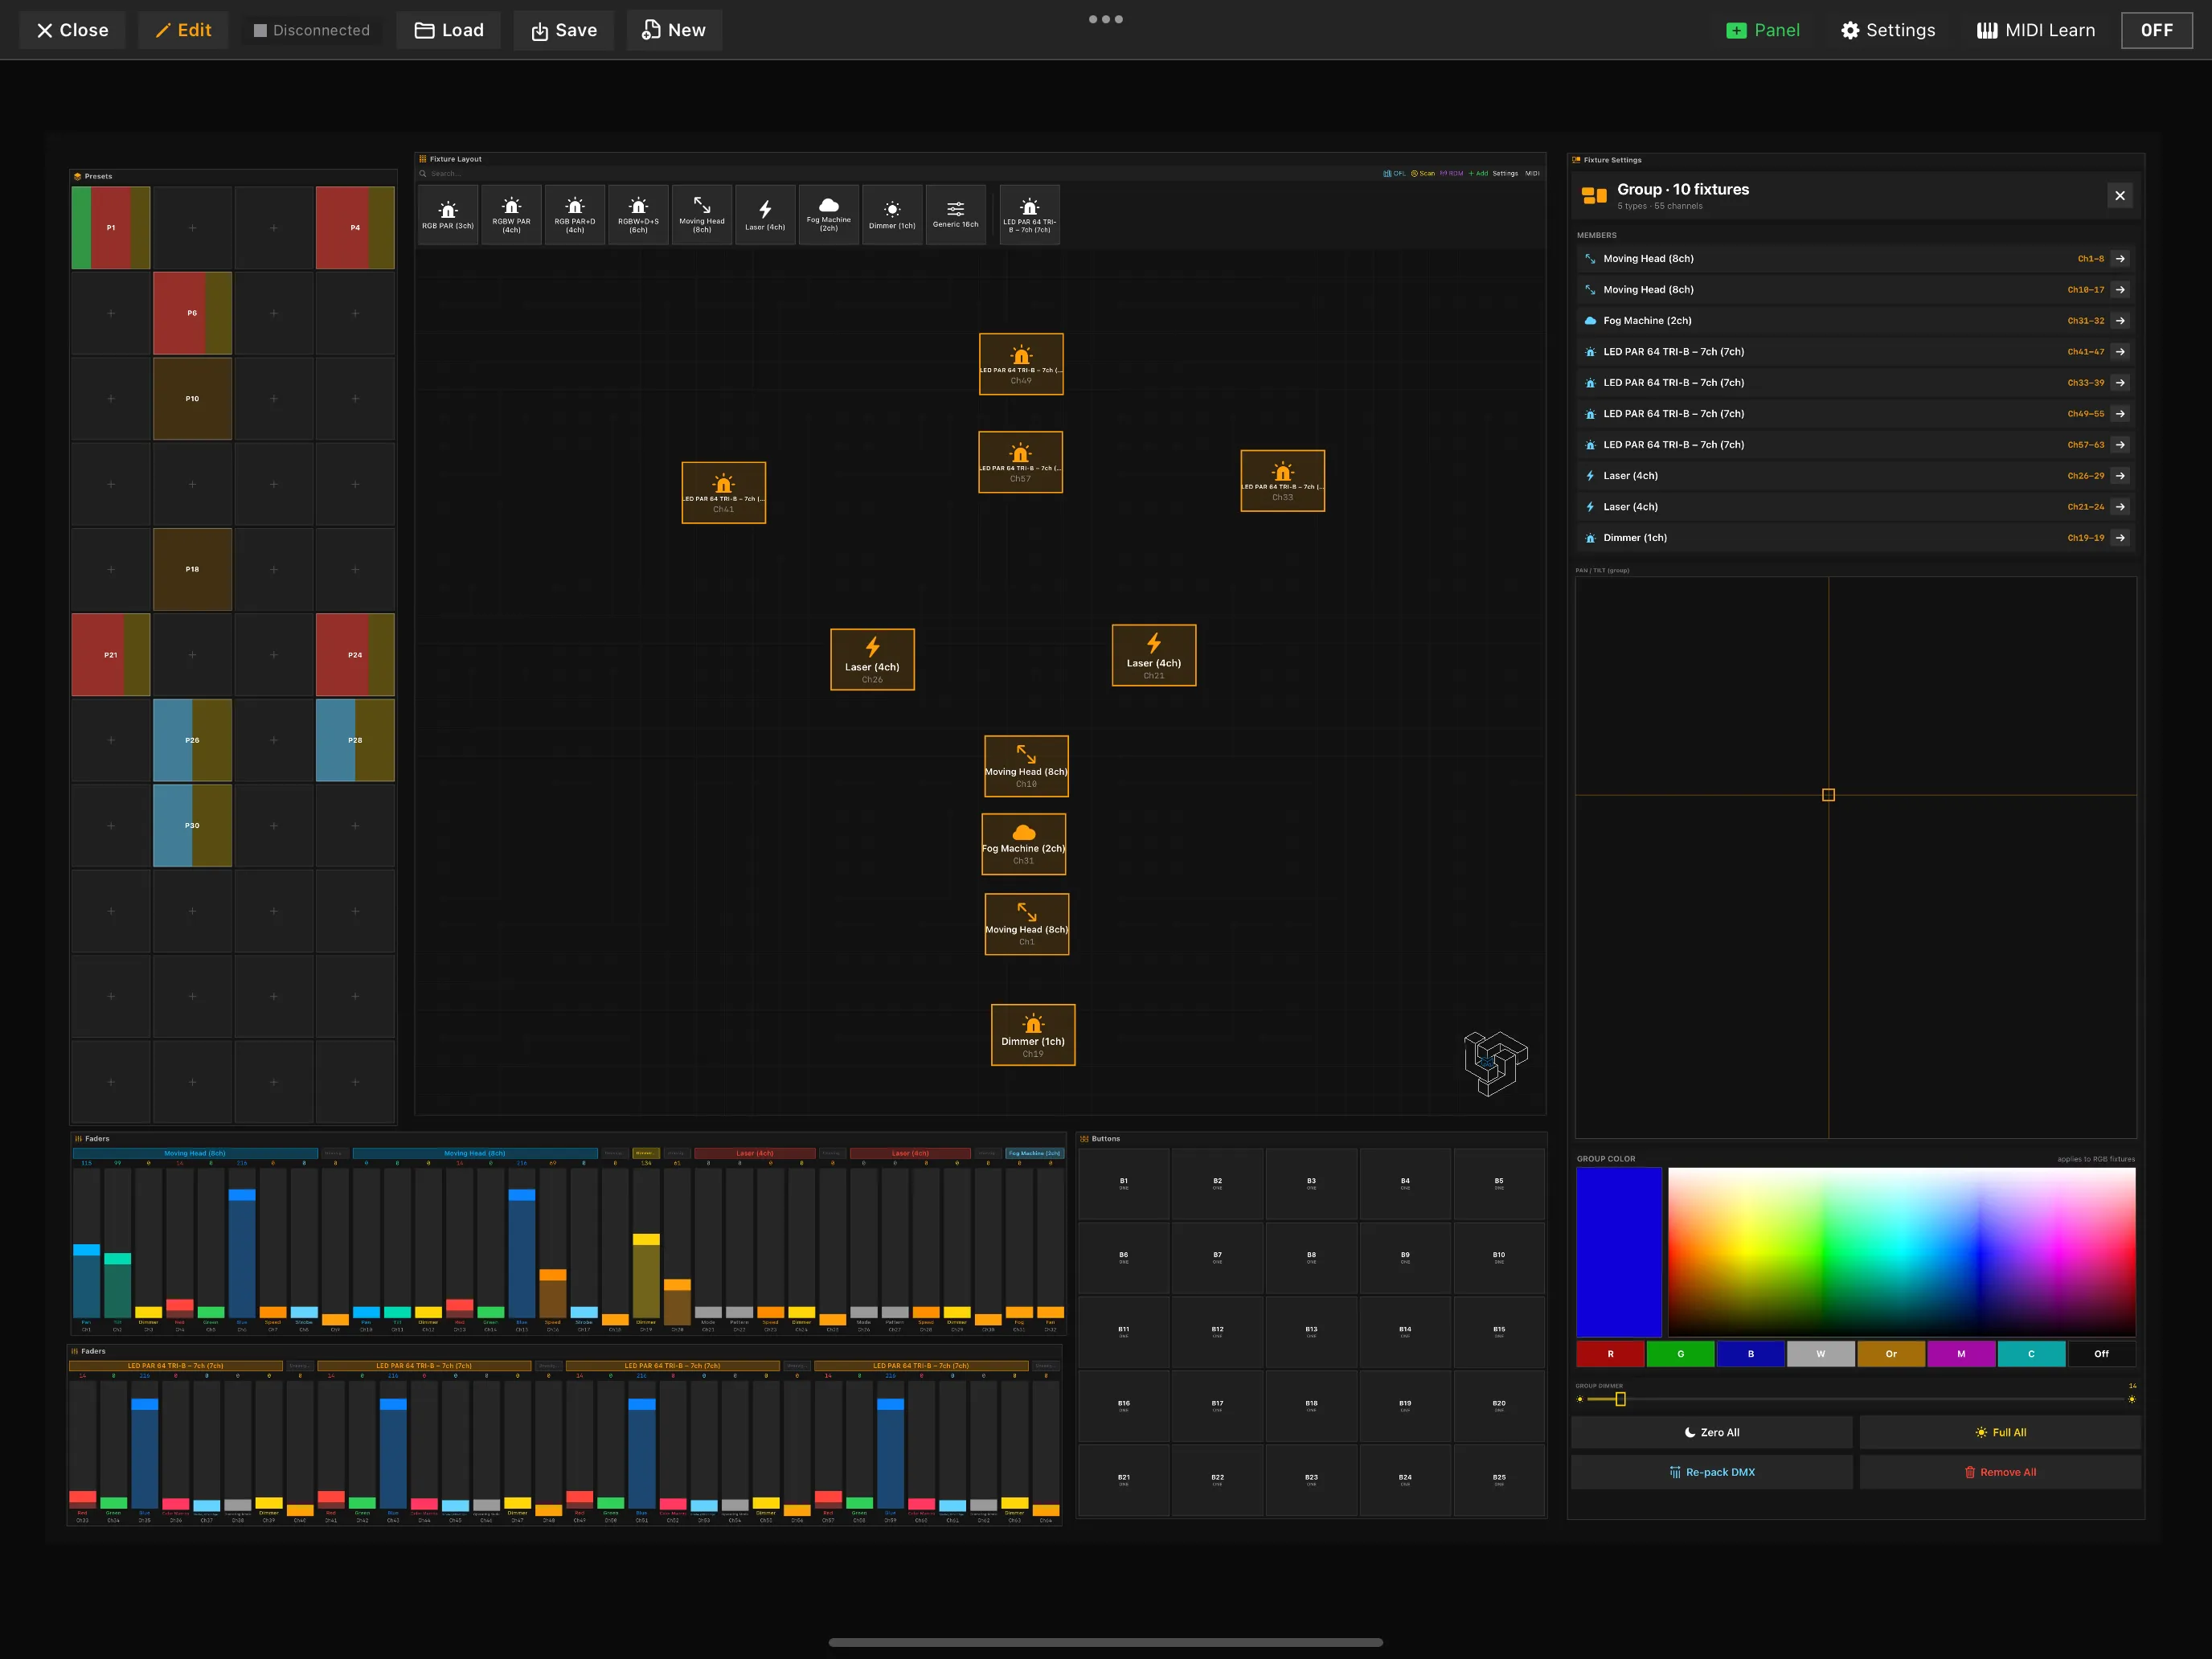The image size is (2212, 1659).
Task: Click the fixture layout Search field
Action: (896, 173)
